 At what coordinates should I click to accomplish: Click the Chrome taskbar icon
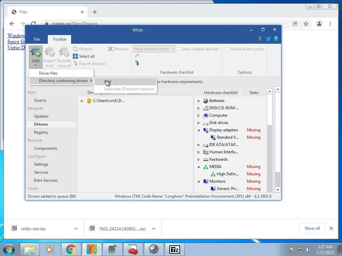[x=71, y=249]
